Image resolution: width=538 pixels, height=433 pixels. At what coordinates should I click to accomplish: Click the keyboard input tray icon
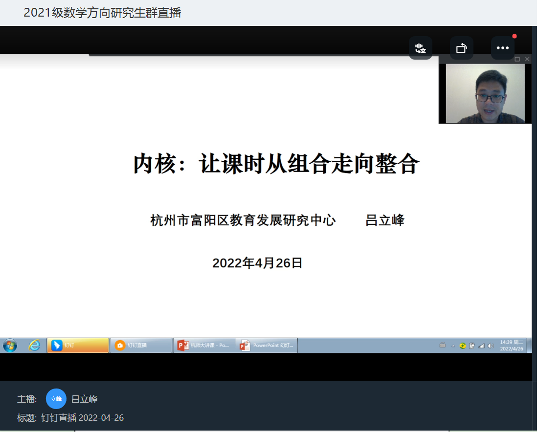[x=443, y=346]
